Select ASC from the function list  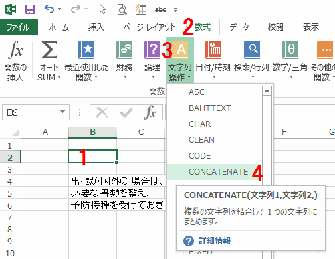tap(215, 92)
